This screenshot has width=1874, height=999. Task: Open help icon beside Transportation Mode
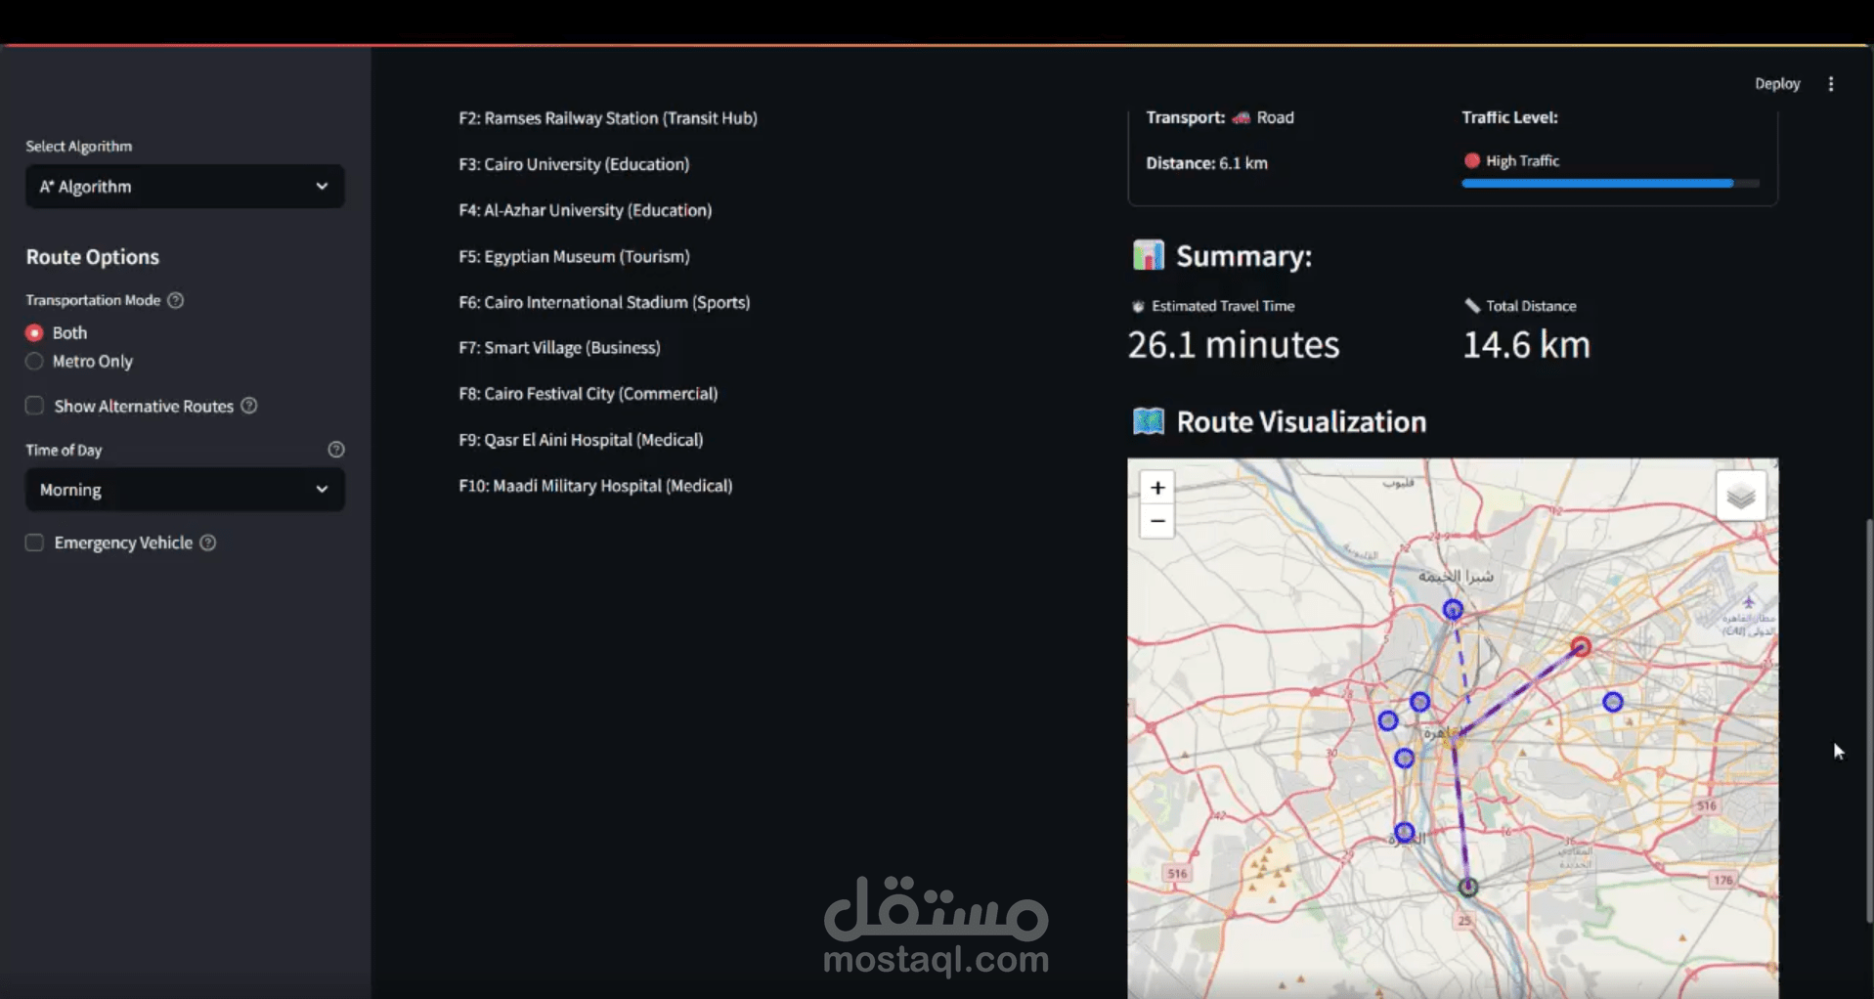point(176,300)
